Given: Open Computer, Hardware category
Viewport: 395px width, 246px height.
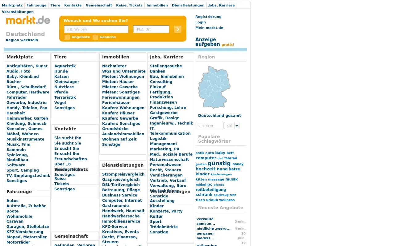Looking at the screenshot, I should pyautogui.click(x=28, y=92).
